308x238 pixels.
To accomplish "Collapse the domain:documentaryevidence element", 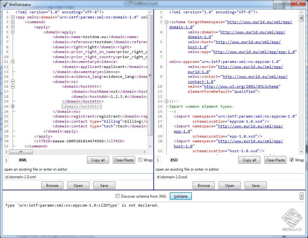I will (x=13, y=62).
